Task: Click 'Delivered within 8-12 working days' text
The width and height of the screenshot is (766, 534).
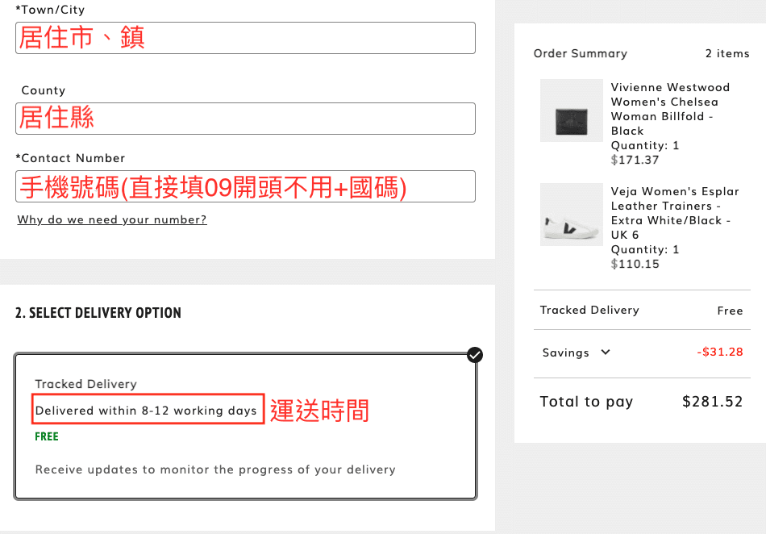Action: (146, 411)
